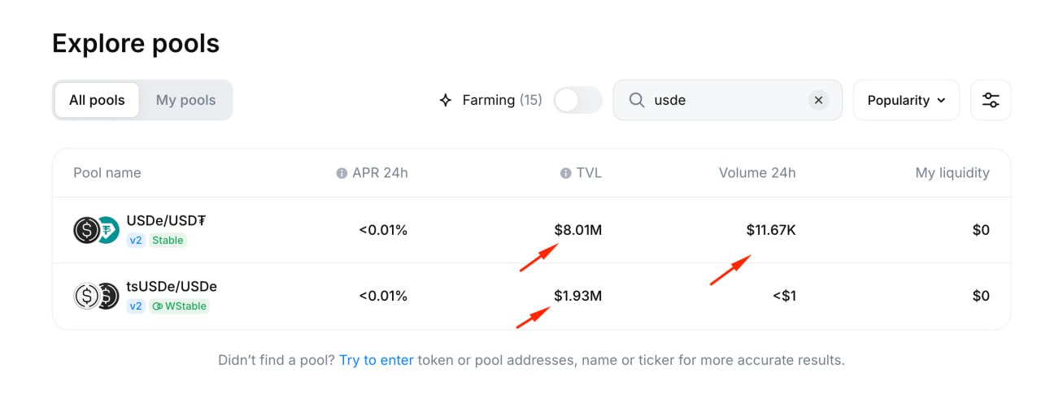
Task: Open the tsUSDe/USDe pool row
Action: coord(531,296)
